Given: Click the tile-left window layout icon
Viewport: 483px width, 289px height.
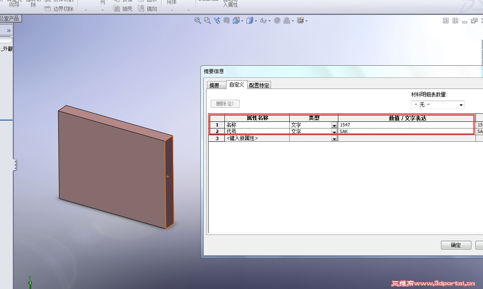Looking at the screenshot, I should [x=446, y=21].
